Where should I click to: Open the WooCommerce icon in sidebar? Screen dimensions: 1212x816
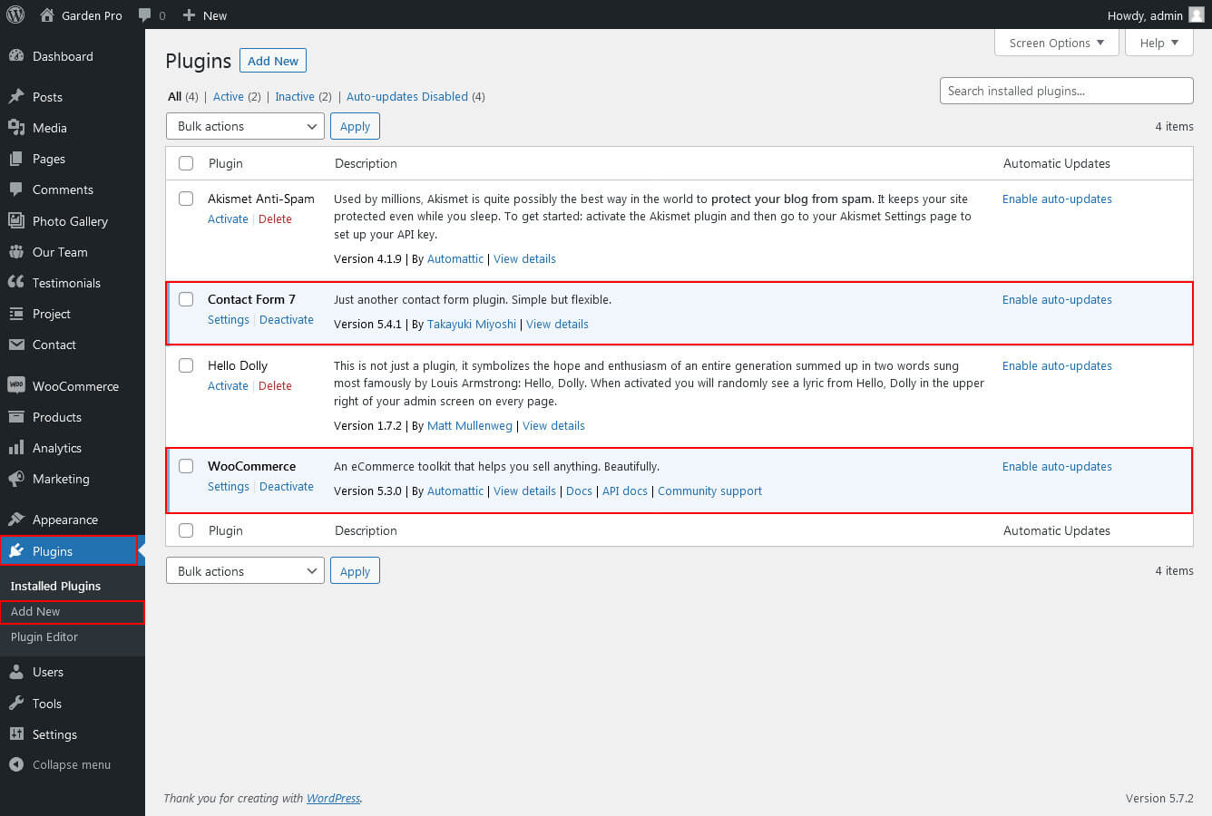tap(15, 385)
